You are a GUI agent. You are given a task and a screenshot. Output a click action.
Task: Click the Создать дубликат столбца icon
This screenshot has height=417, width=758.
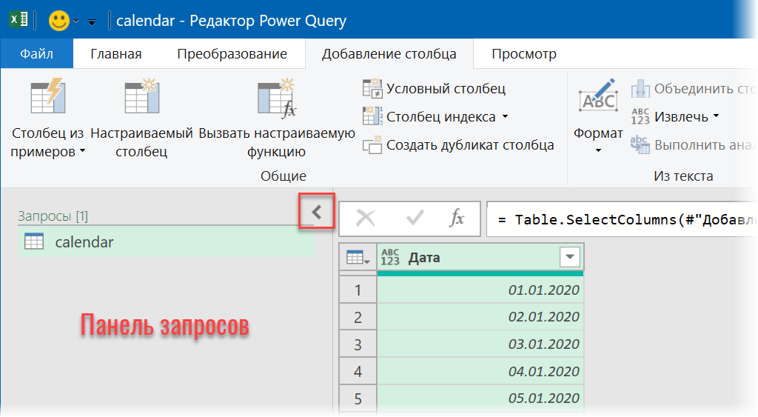pos(372,144)
